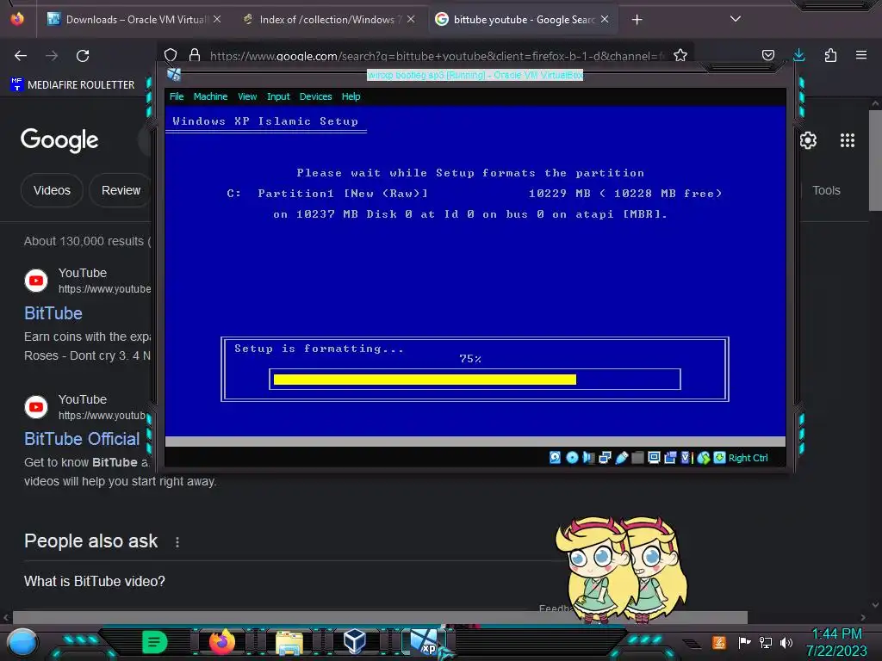The width and height of the screenshot is (882, 661).
Task: Click the yellow formatting progress bar
Action: point(425,380)
